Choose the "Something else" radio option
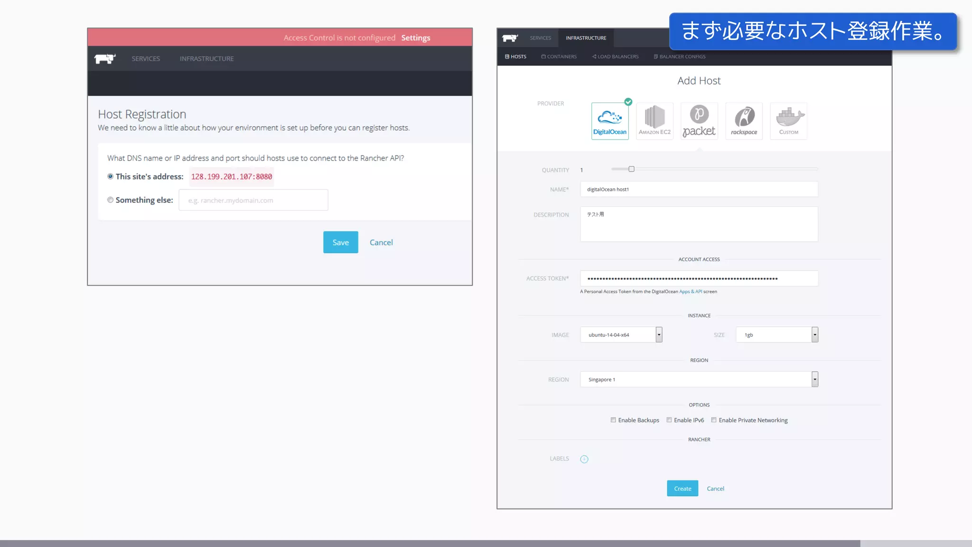This screenshot has height=547, width=972. 110,200
